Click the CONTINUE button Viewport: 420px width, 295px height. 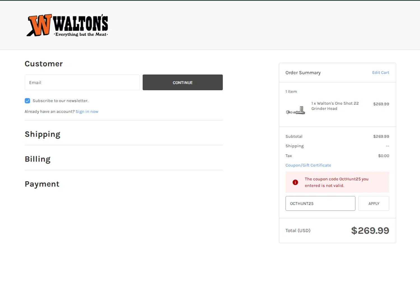(x=183, y=82)
